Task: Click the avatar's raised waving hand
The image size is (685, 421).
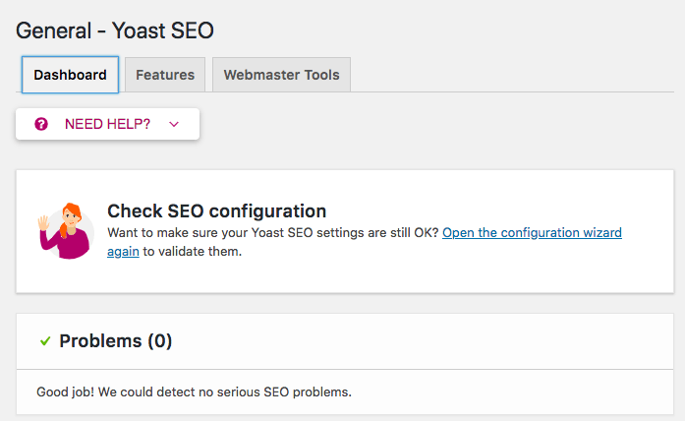Action: click(43, 223)
